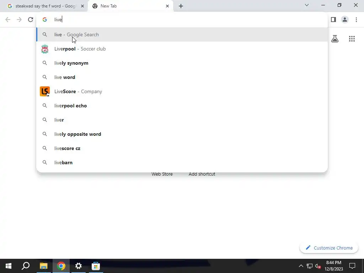Screen dimensions: 364x273
Task: Close the New Tab tab
Action: [167, 6]
